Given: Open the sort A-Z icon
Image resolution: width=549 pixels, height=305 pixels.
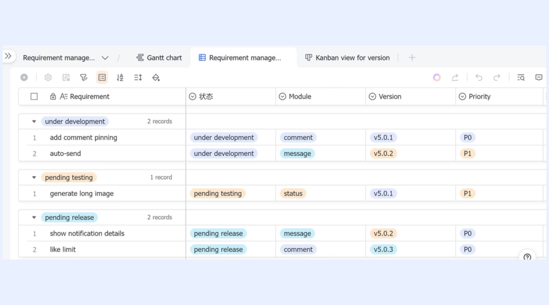Looking at the screenshot, I should pos(120,77).
